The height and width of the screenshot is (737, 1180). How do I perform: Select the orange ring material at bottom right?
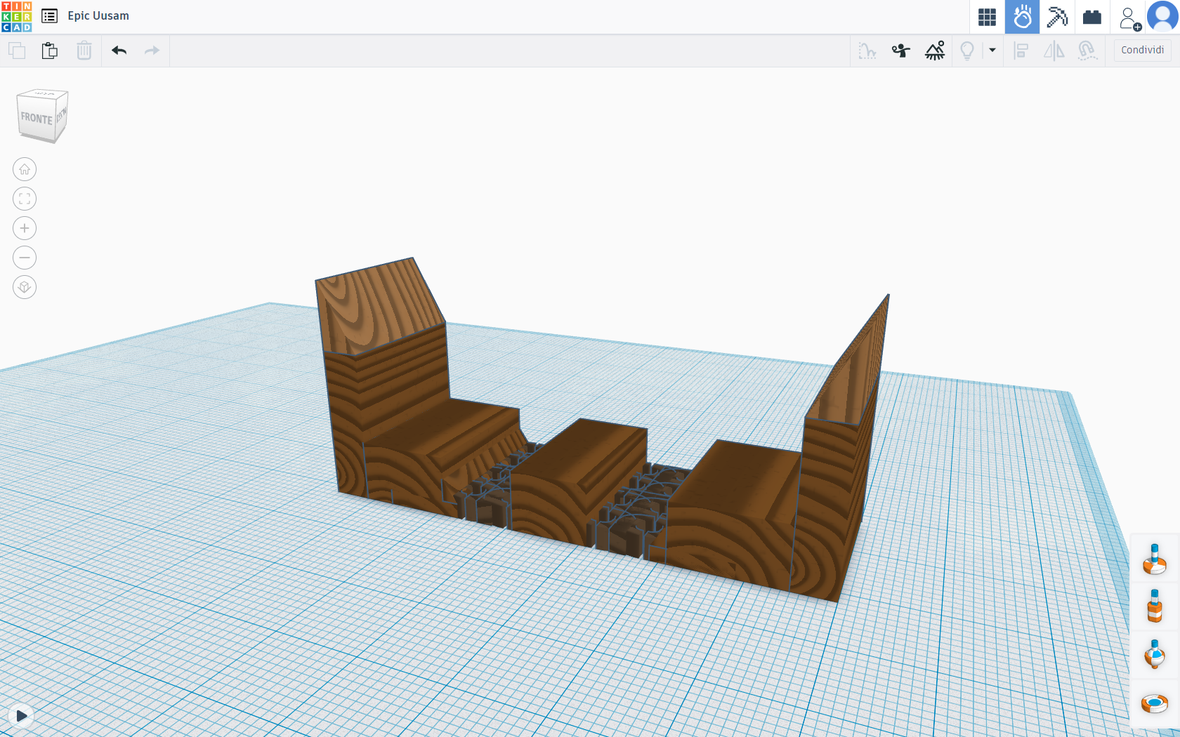point(1154,703)
